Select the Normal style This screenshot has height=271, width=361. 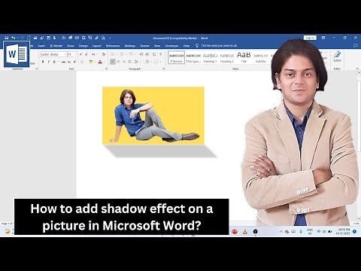[176, 58]
